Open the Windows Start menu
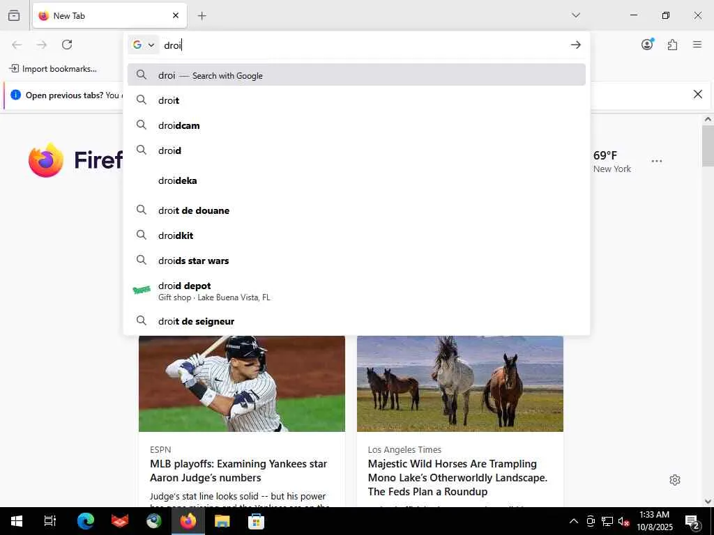Screen dimensions: 714x535 17,521
